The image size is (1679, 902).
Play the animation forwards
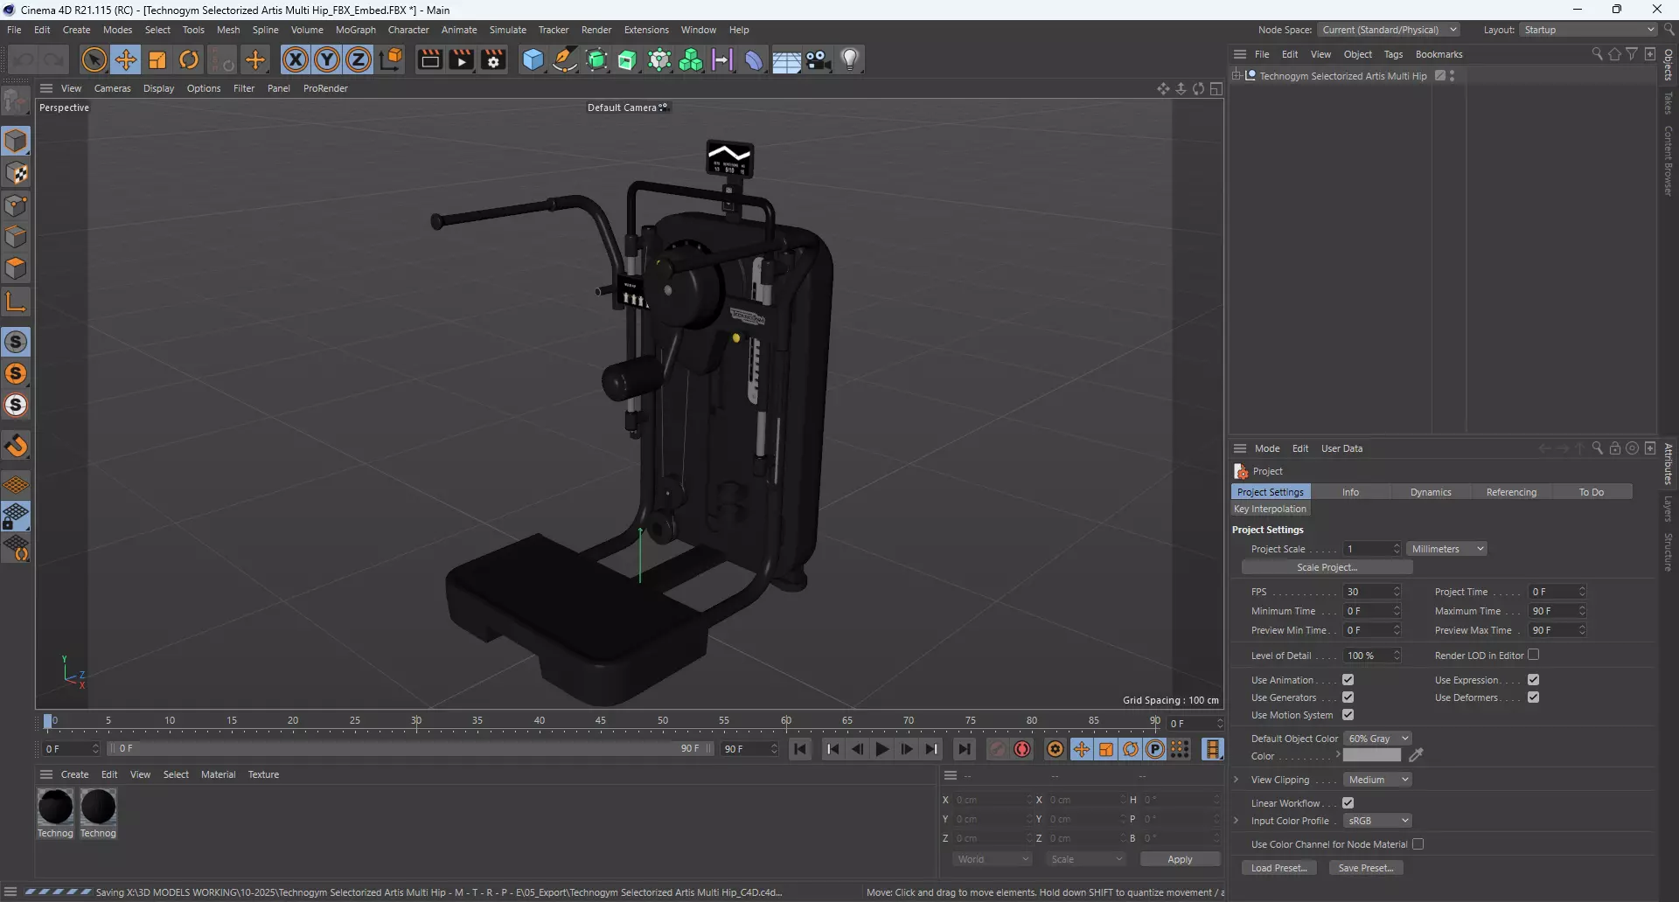(x=882, y=749)
